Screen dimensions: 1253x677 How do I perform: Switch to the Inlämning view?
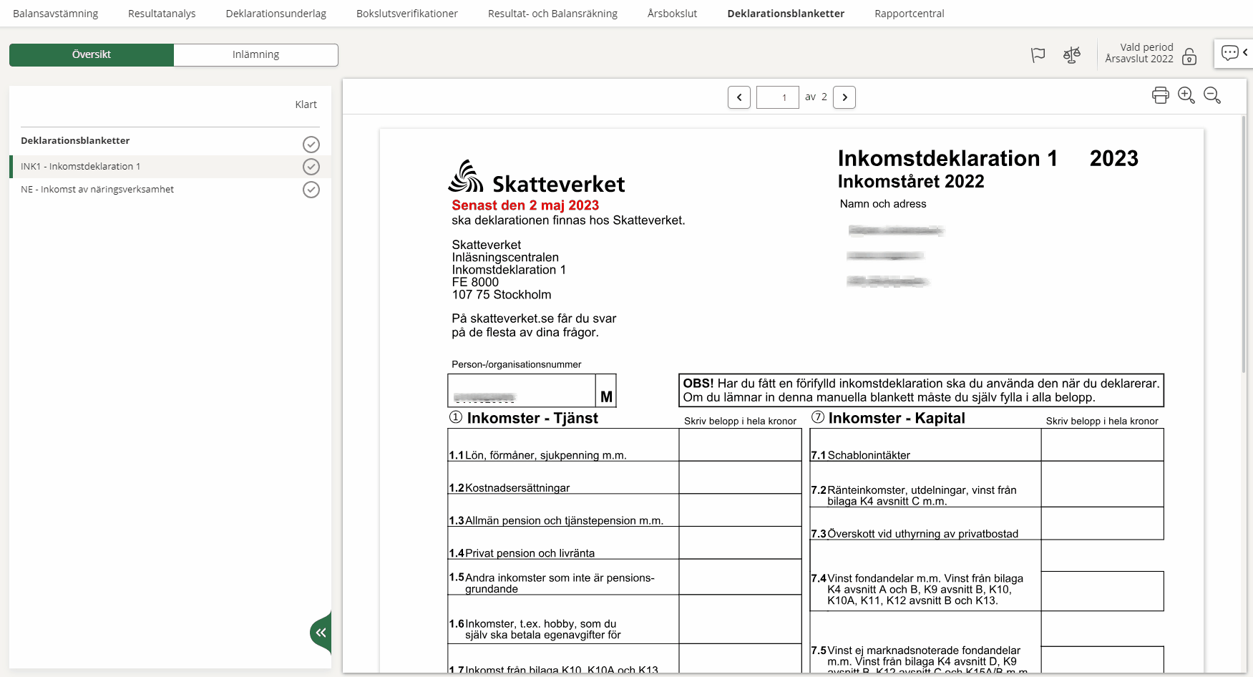(x=255, y=55)
